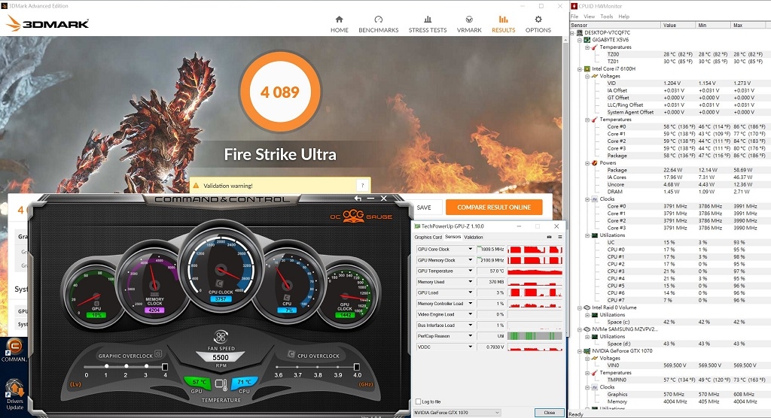The width and height of the screenshot is (771, 418).
Task: Enable the Log to file checkbox
Action: (418, 401)
